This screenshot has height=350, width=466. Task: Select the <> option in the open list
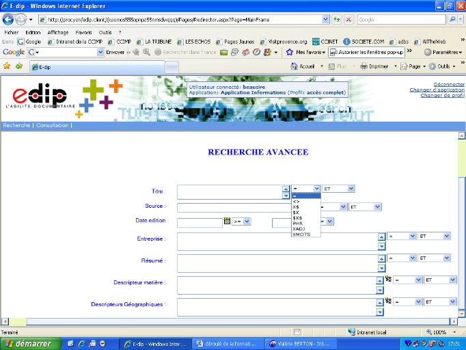306,202
